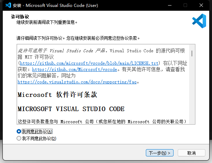
Task: Select the 我同意此协议 radio button
Action: (19, 132)
